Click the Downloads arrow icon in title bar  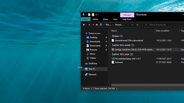click(x=84, y=15)
